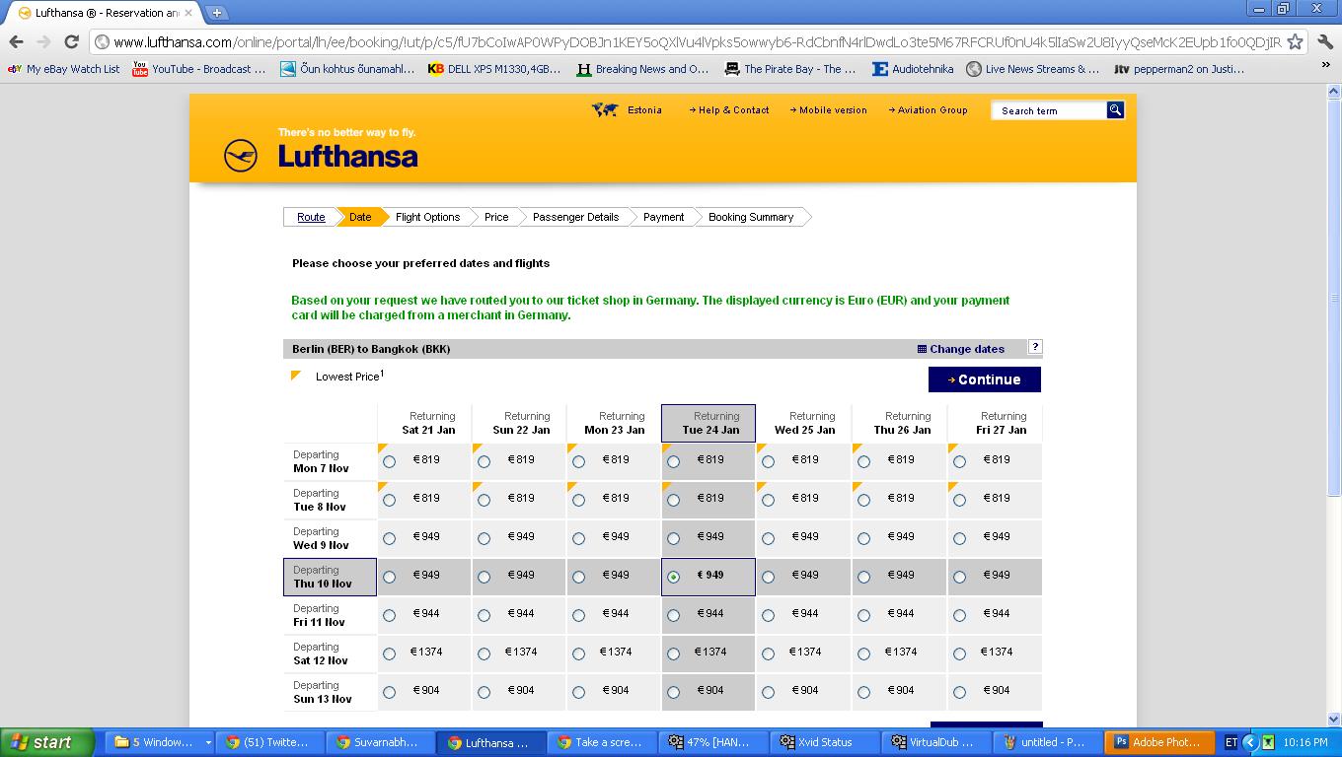Open DELL XPS M1330 bookmark
Screen dimensions: 1342x757
[493, 69]
